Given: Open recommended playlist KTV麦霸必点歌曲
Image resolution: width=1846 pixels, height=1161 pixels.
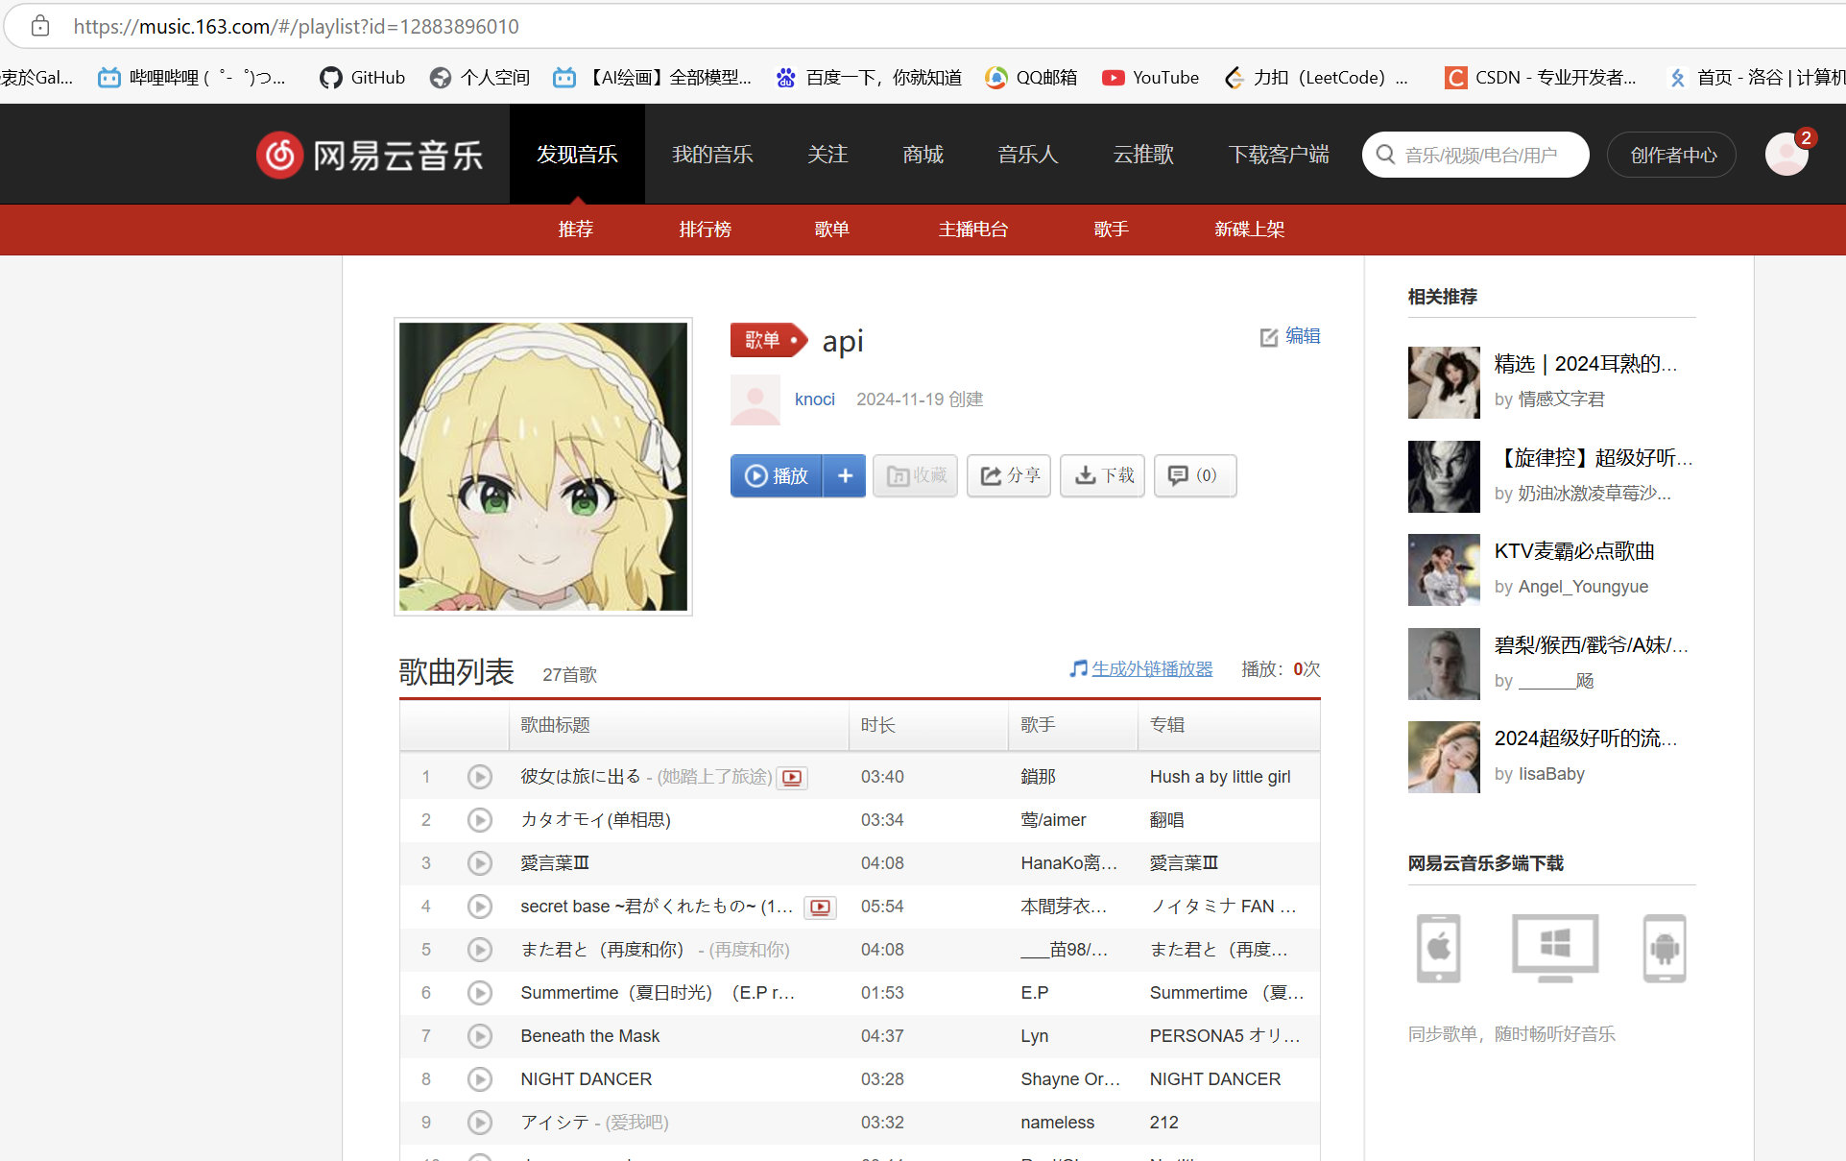Looking at the screenshot, I should (1574, 551).
